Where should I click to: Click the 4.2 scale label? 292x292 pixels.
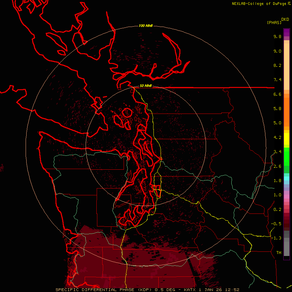click(x=277, y=138)
